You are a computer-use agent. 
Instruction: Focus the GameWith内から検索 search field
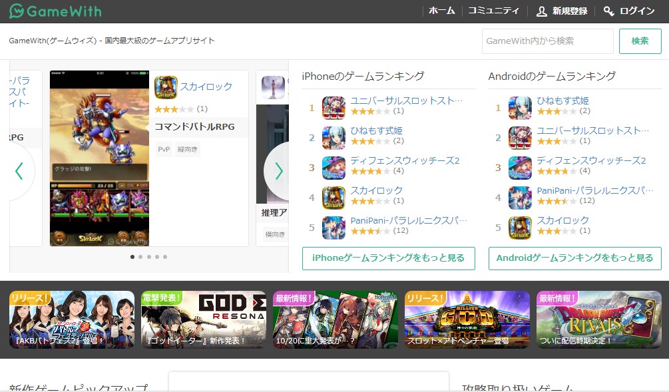[x=547, y=41]
